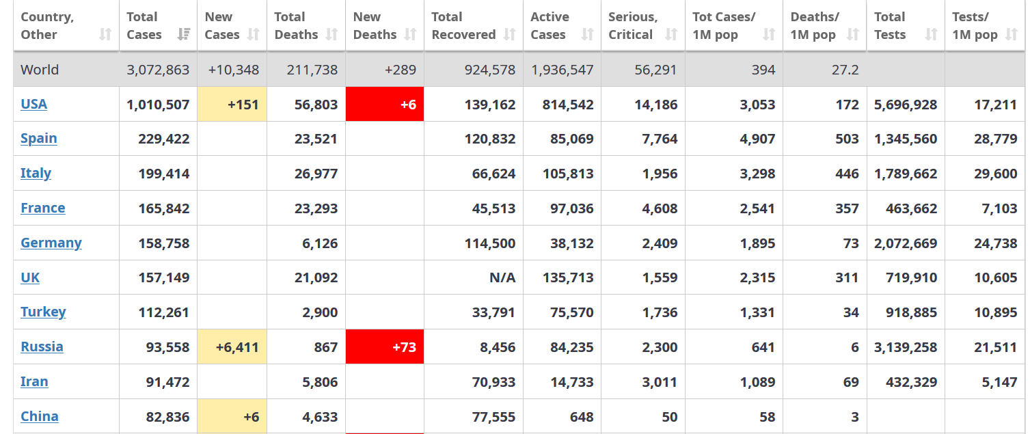Select Turkey total recovered 33,791

tap(494, 312)
